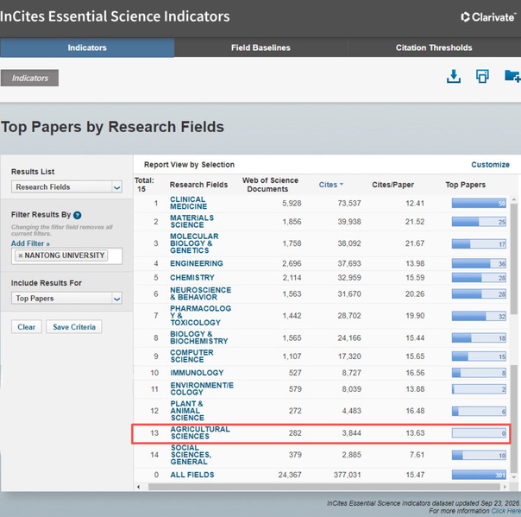Click the 73,537 cites value
Screen dimensions: 521x517
click(349, 203)
